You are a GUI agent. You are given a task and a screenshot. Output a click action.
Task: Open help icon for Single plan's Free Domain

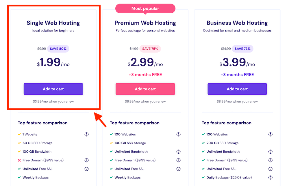click(x=86, y=160)
